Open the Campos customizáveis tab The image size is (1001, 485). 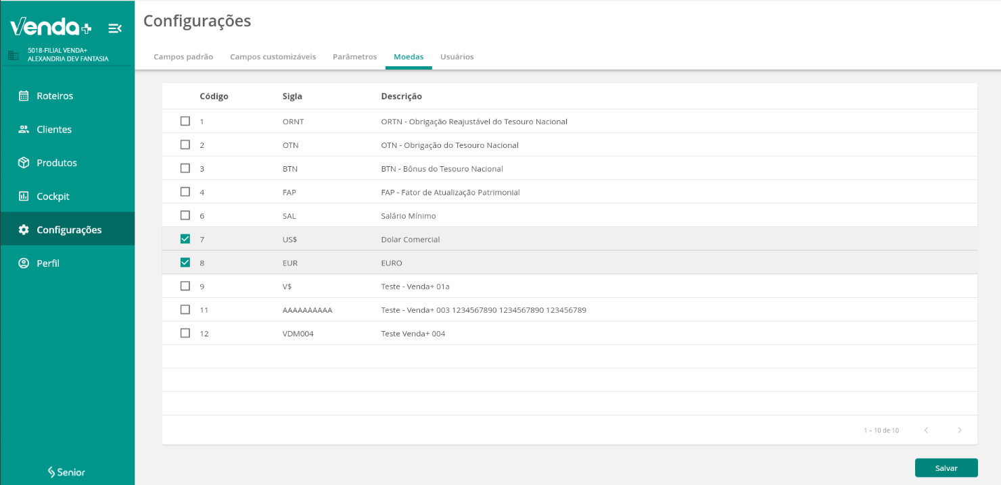coord(273,57)
